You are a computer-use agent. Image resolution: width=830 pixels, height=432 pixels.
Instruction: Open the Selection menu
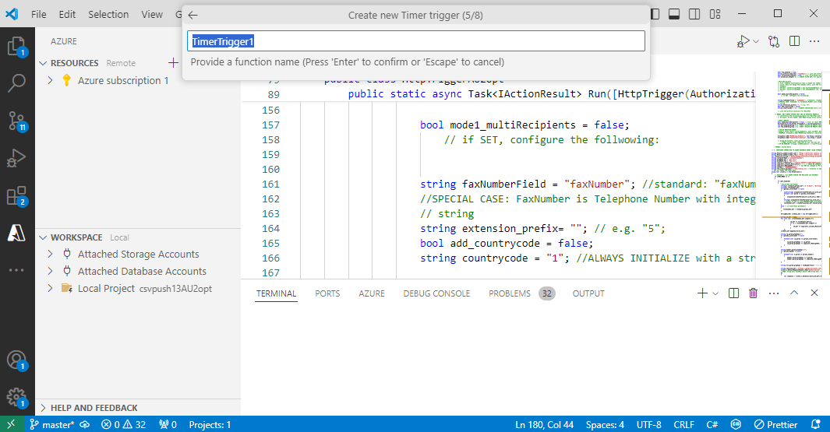pos(108,14)
